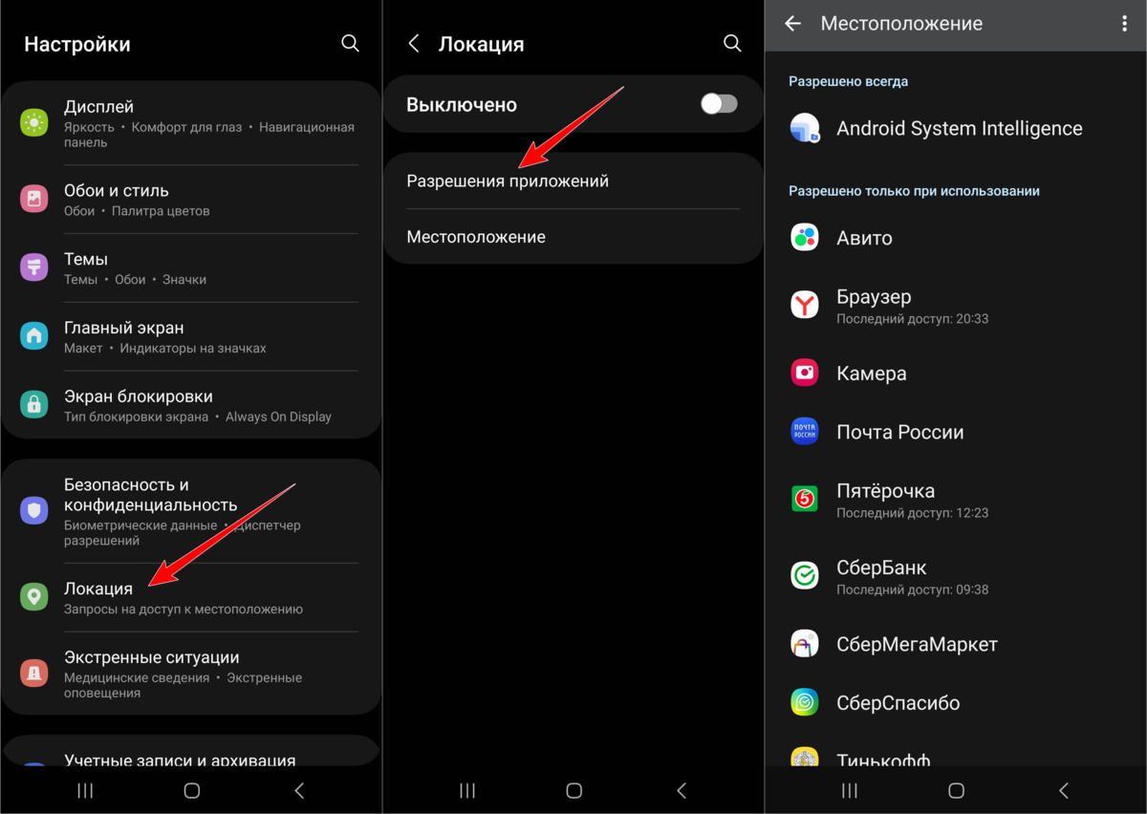
Task: Select the Пятёрочка app name
Action: click(885, 490)
